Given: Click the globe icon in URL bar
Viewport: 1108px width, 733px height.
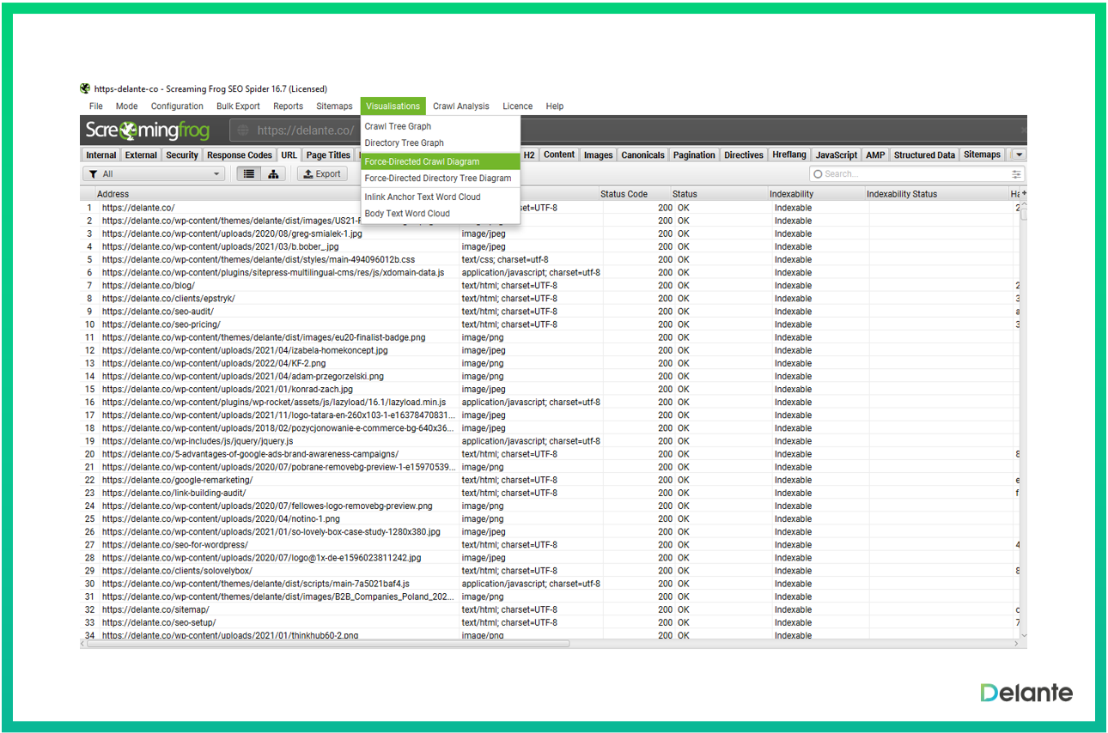Looking at the screenshot, I should [x=243, y=130].
